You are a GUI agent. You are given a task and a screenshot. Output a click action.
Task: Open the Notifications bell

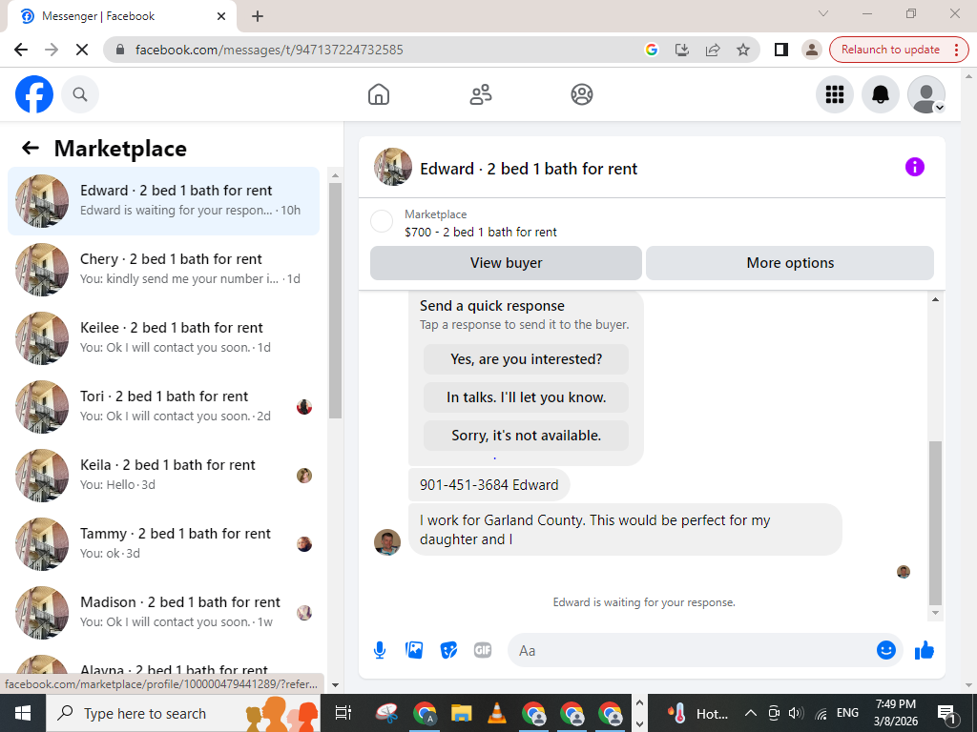881,94
